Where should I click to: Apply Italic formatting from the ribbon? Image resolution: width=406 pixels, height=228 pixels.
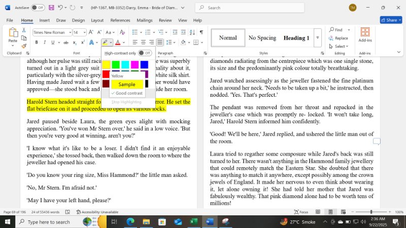coord(44,43)
